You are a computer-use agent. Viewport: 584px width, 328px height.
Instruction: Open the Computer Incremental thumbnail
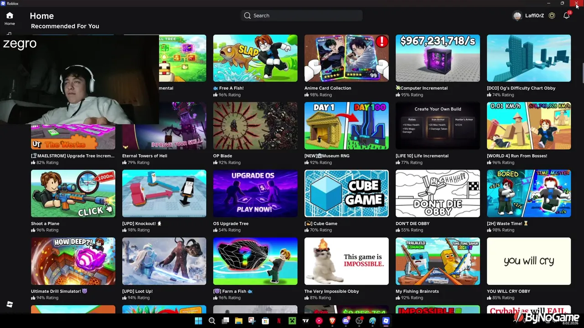pos(438,58)
